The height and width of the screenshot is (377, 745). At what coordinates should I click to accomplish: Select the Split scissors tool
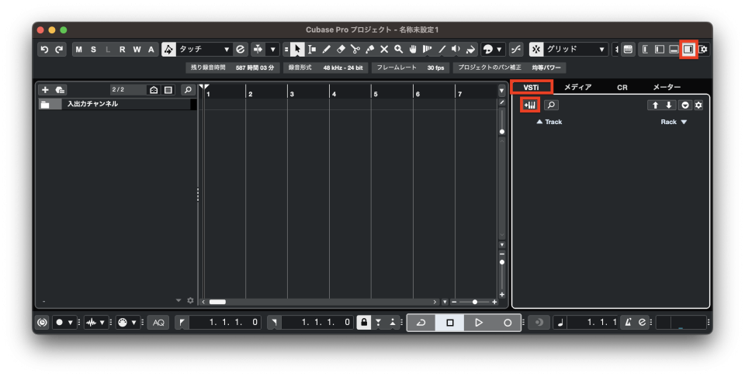[x=355, y=50]
